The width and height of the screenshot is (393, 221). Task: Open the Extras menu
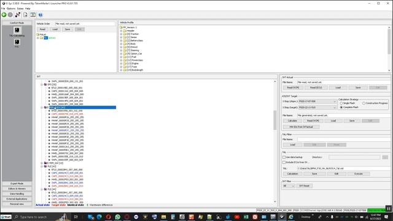(20, 9)
